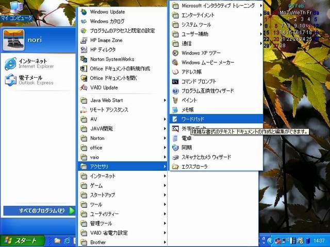Viewport: 330px width, 247px height.
Task: Open HP ディレクタ
Action: 123,49
